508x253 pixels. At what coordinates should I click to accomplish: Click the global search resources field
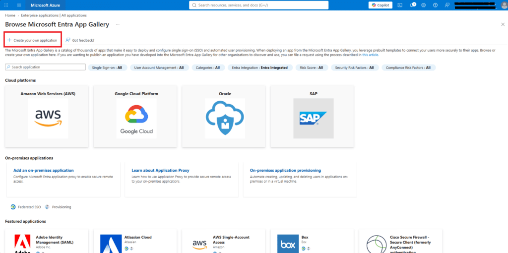pyautogui.click(x=259, y=5)
